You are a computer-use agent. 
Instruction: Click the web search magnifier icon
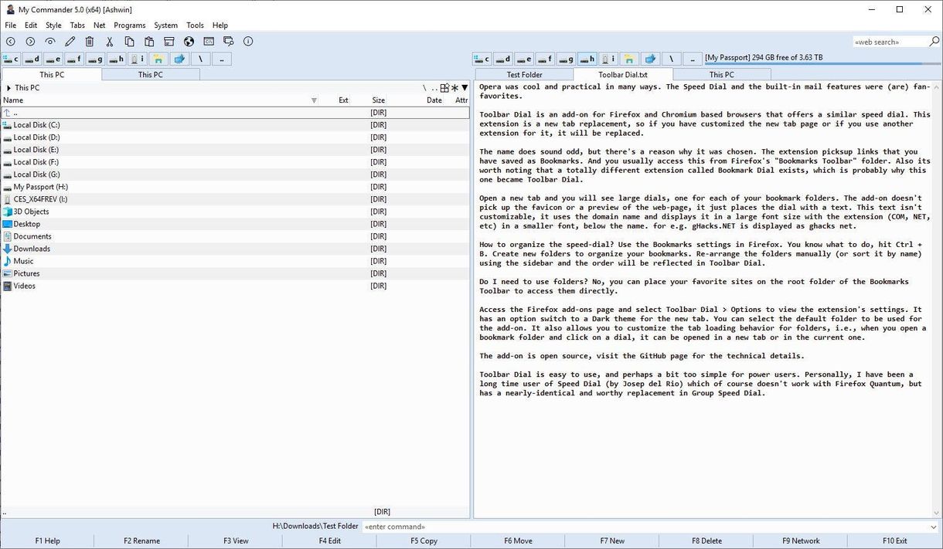click(935, 42)
